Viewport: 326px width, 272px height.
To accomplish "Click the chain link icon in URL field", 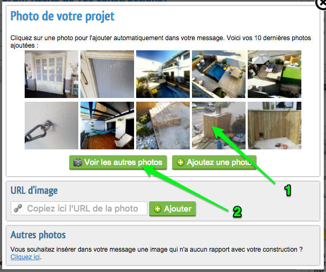I will [18, 208].
